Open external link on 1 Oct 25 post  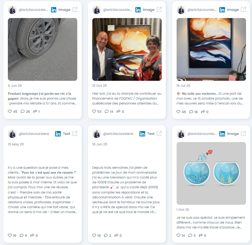243,133
